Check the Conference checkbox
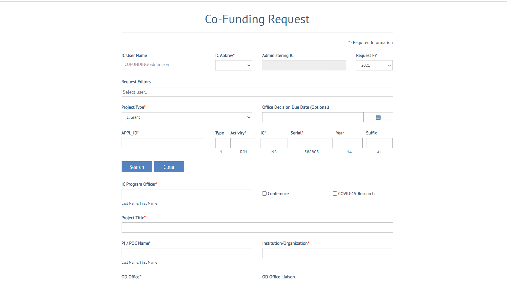 [x=264, y=193]
